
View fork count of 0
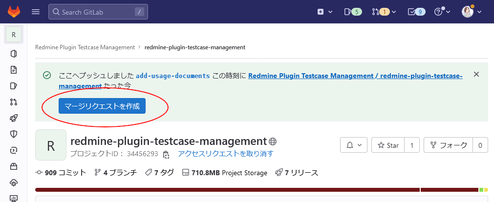click(480, 145)
